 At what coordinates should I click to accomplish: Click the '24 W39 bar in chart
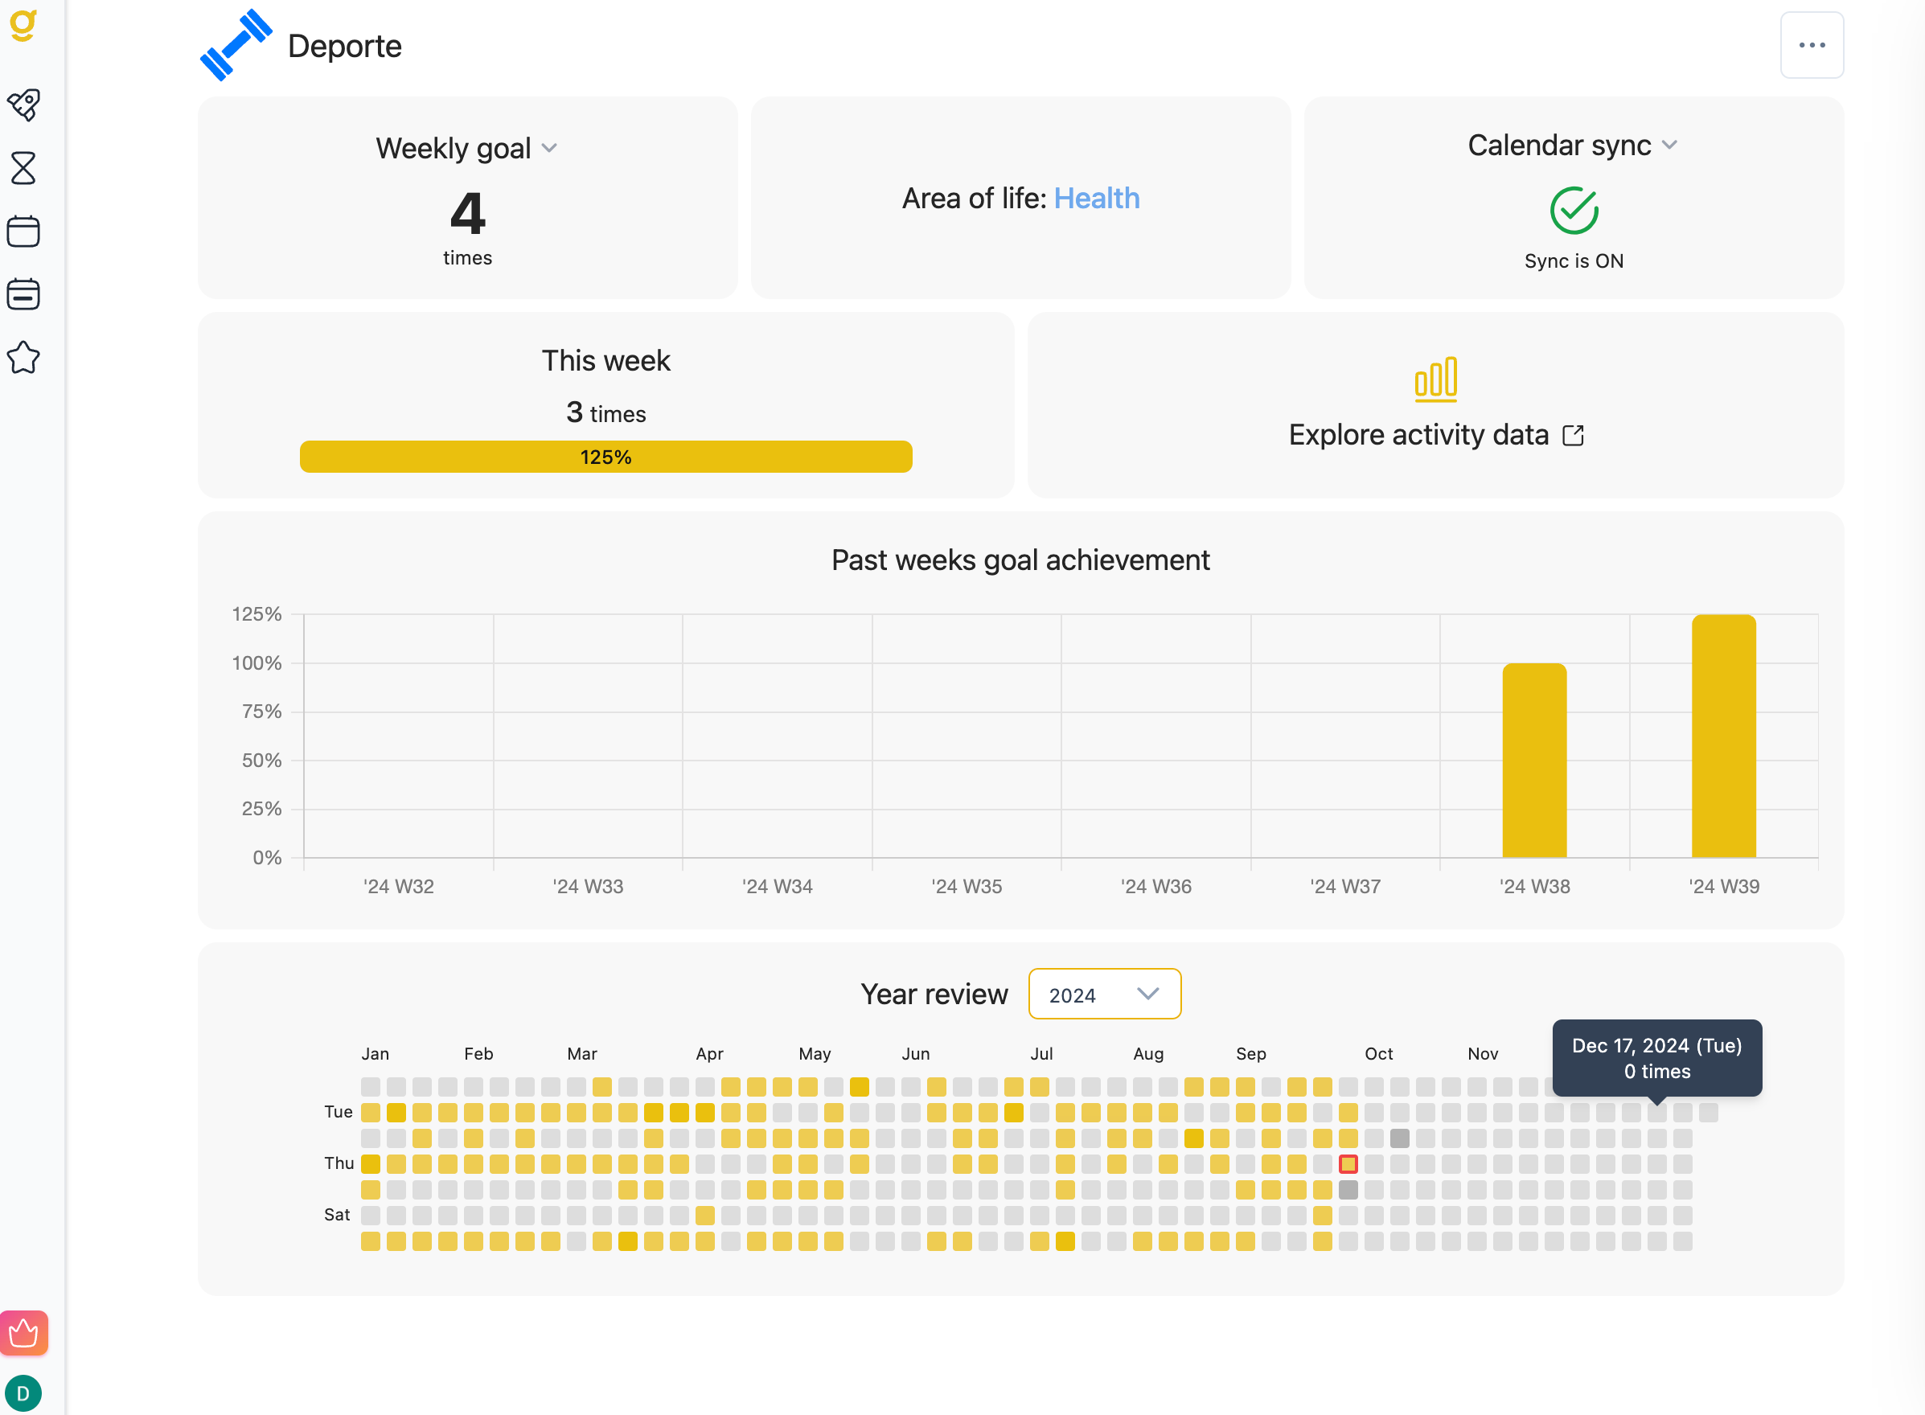click(x=1724, y=736)
